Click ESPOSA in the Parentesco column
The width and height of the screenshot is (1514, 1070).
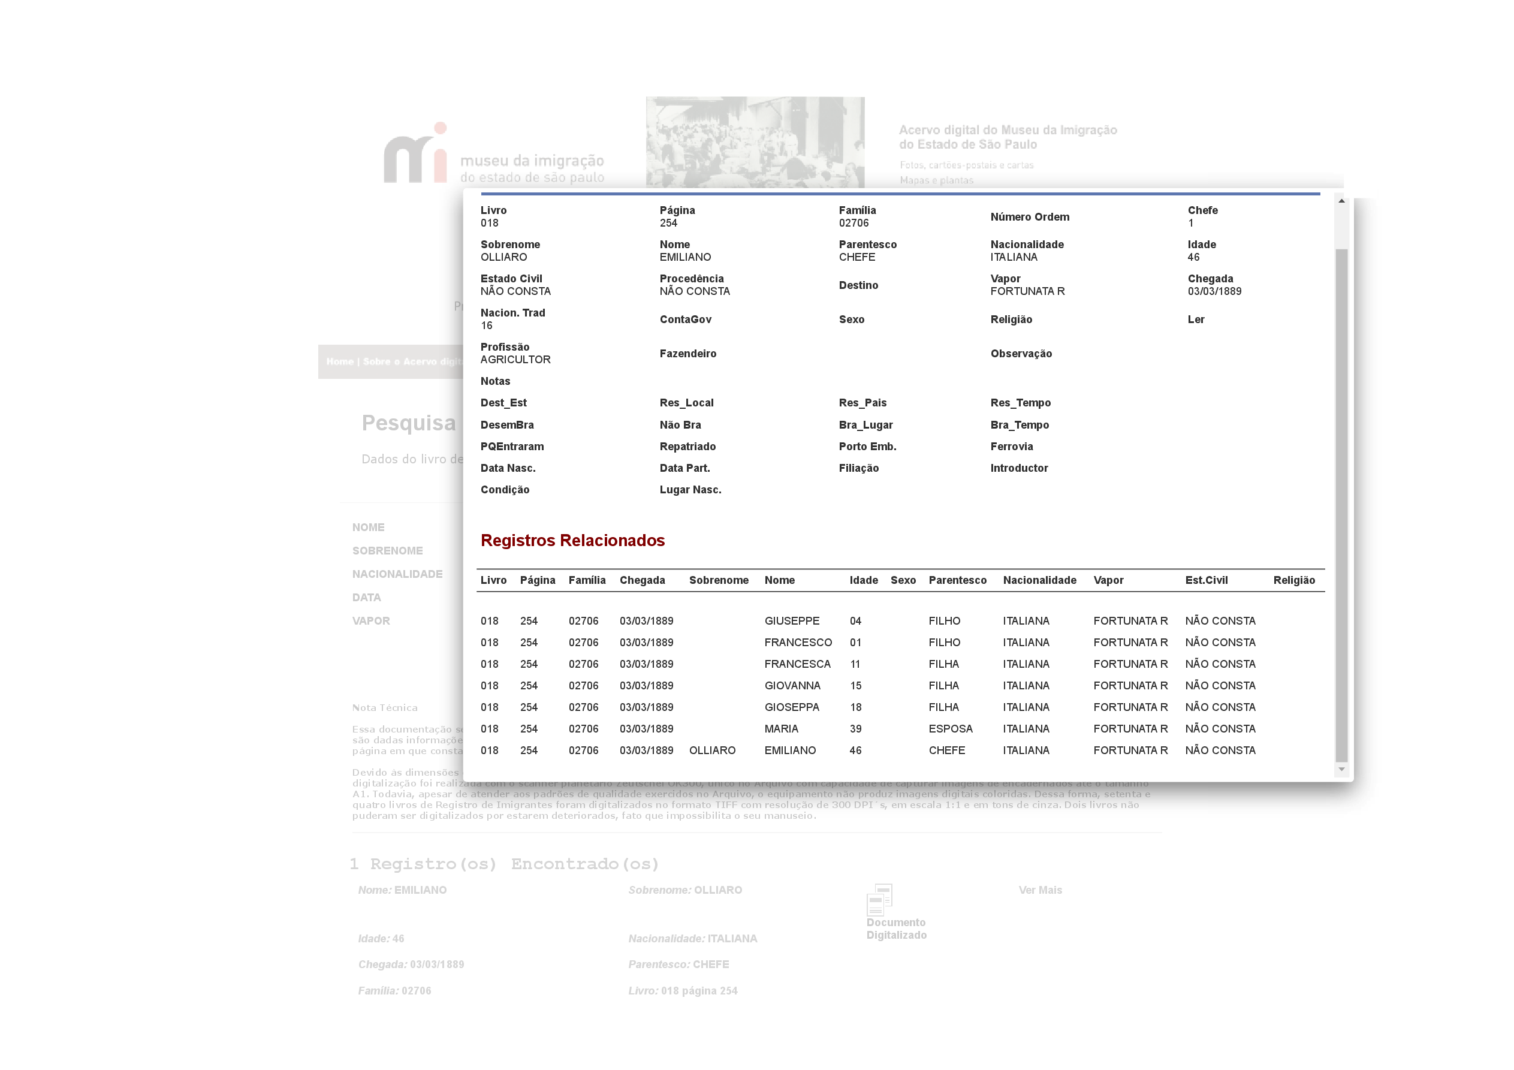[950, 729]
